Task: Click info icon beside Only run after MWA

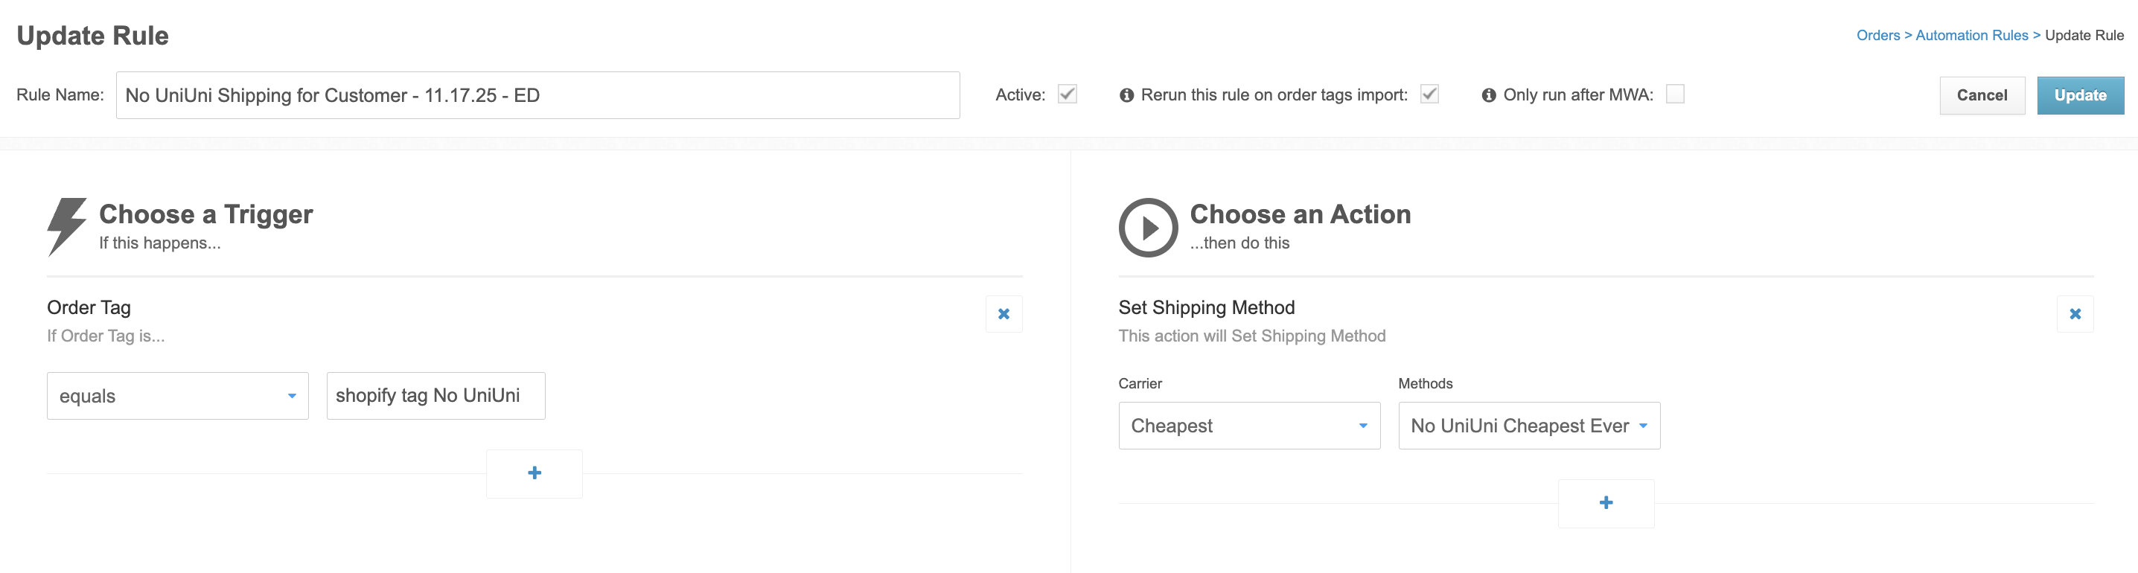Action: [1488, 95]
